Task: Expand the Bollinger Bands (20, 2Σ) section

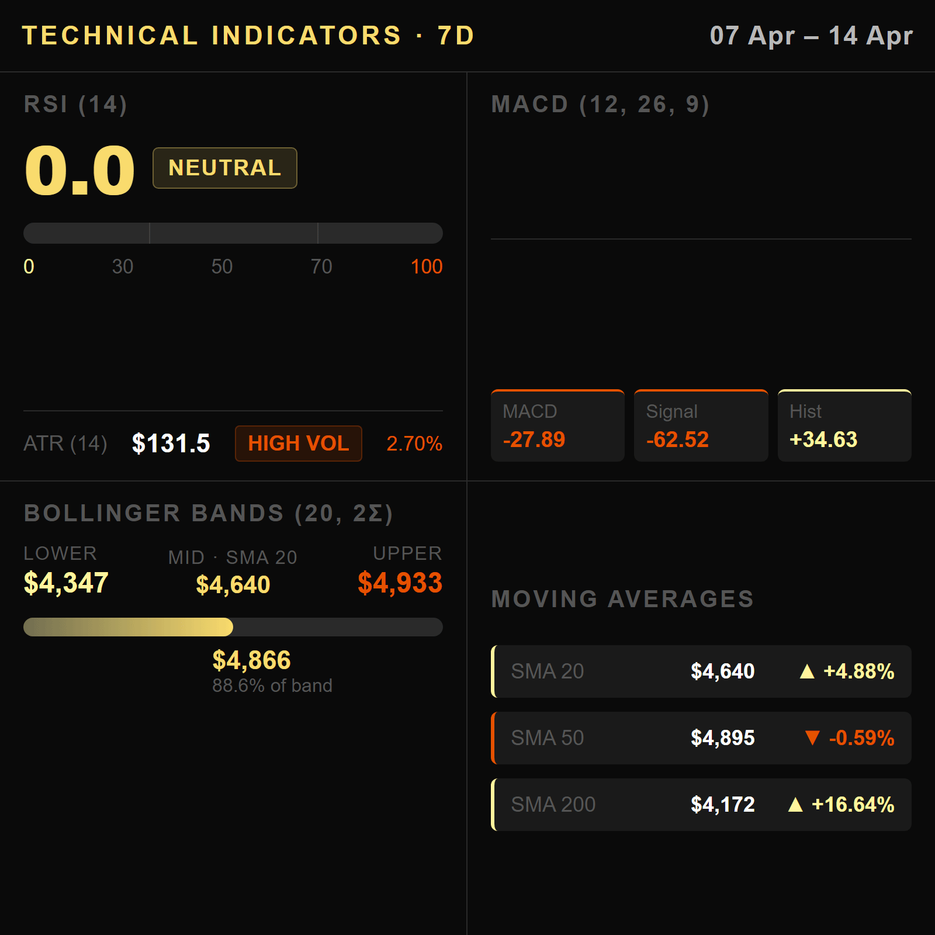Action: point(209,513)
